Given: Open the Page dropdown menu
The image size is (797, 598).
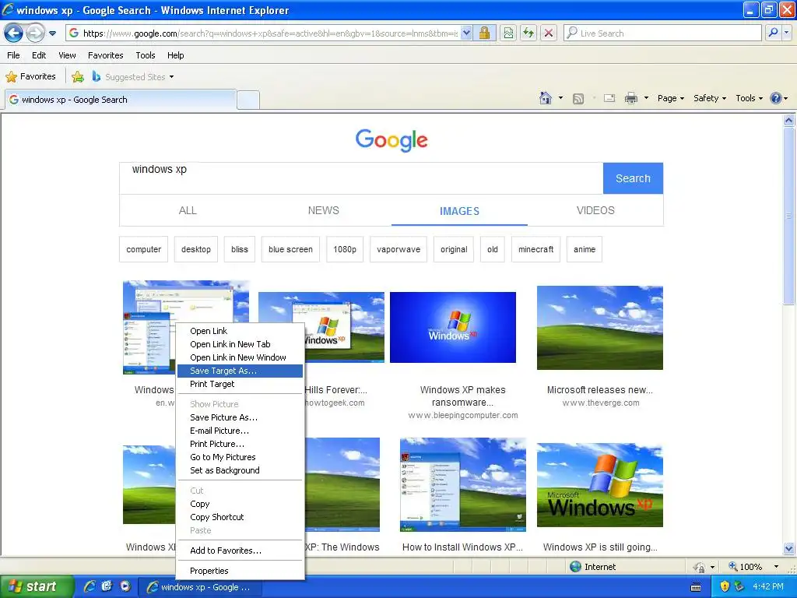Looking at the screenshot, I should [670, 98].
